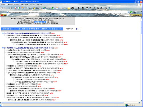Viewport: 143px width, 107px height.
Task: Open the Favorites star button
Action: (37, 8)
